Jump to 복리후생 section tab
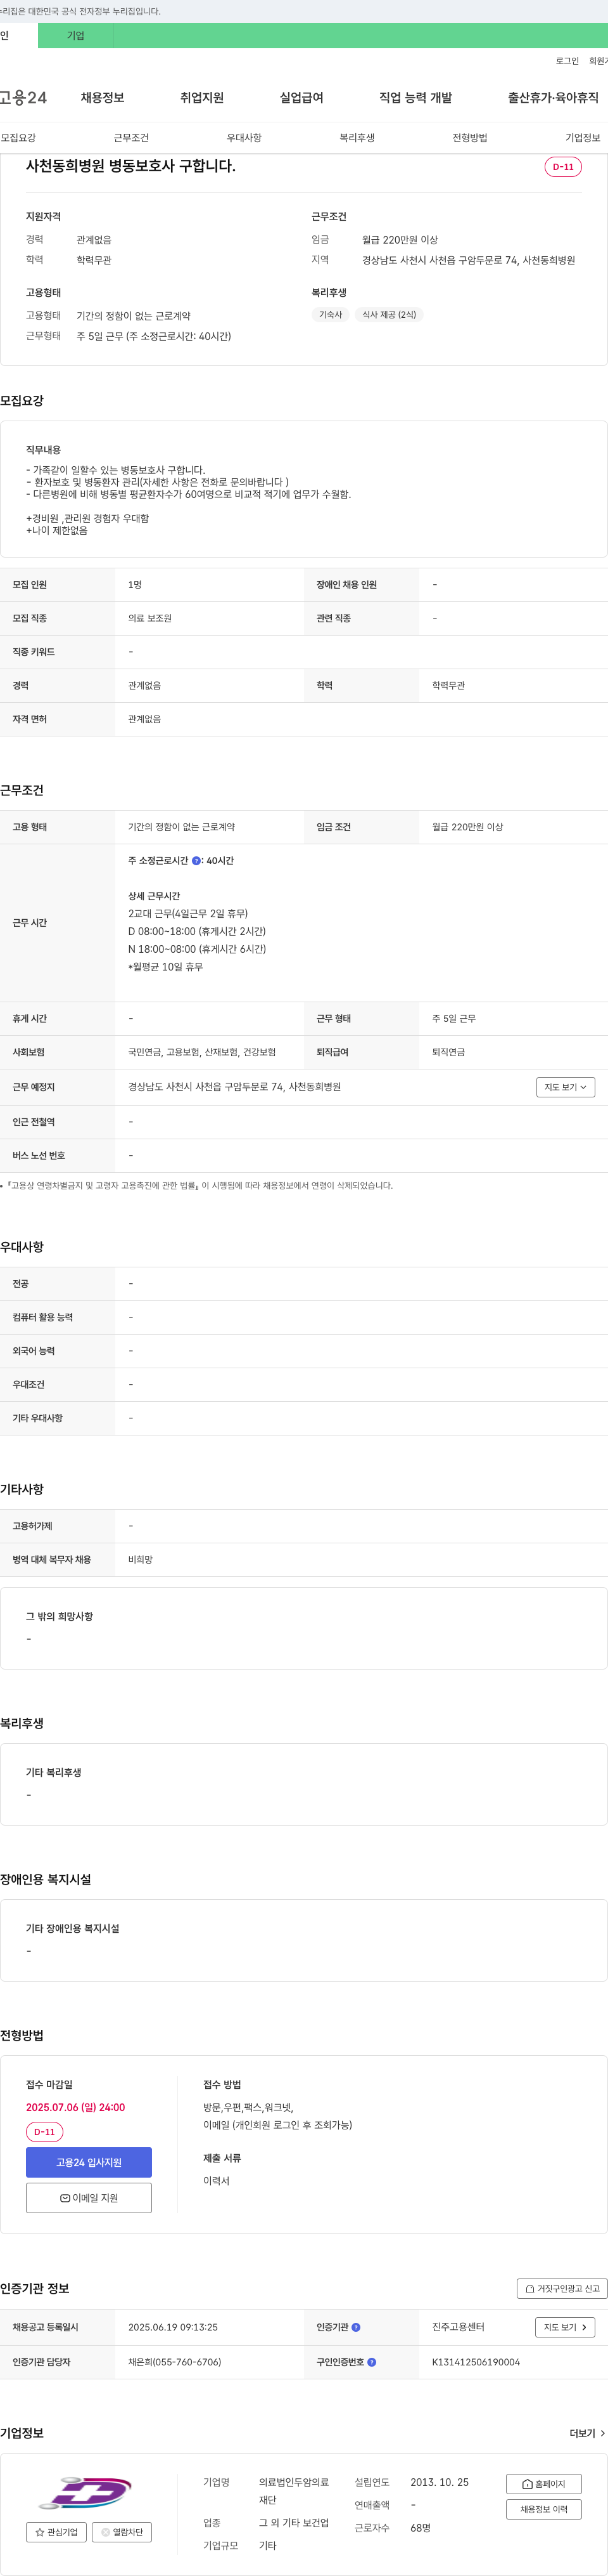The image size is (608, 2576). point(357,138)
